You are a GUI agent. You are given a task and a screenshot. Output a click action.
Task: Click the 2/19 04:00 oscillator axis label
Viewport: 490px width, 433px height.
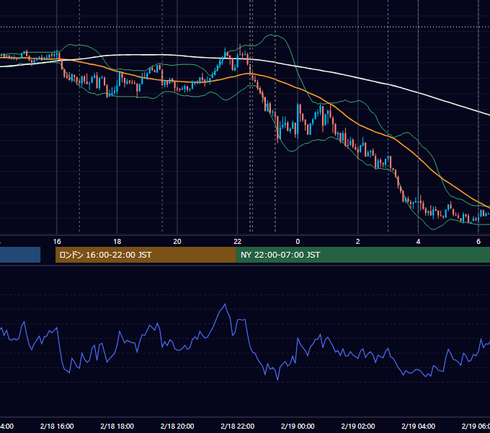click(418, 426)
